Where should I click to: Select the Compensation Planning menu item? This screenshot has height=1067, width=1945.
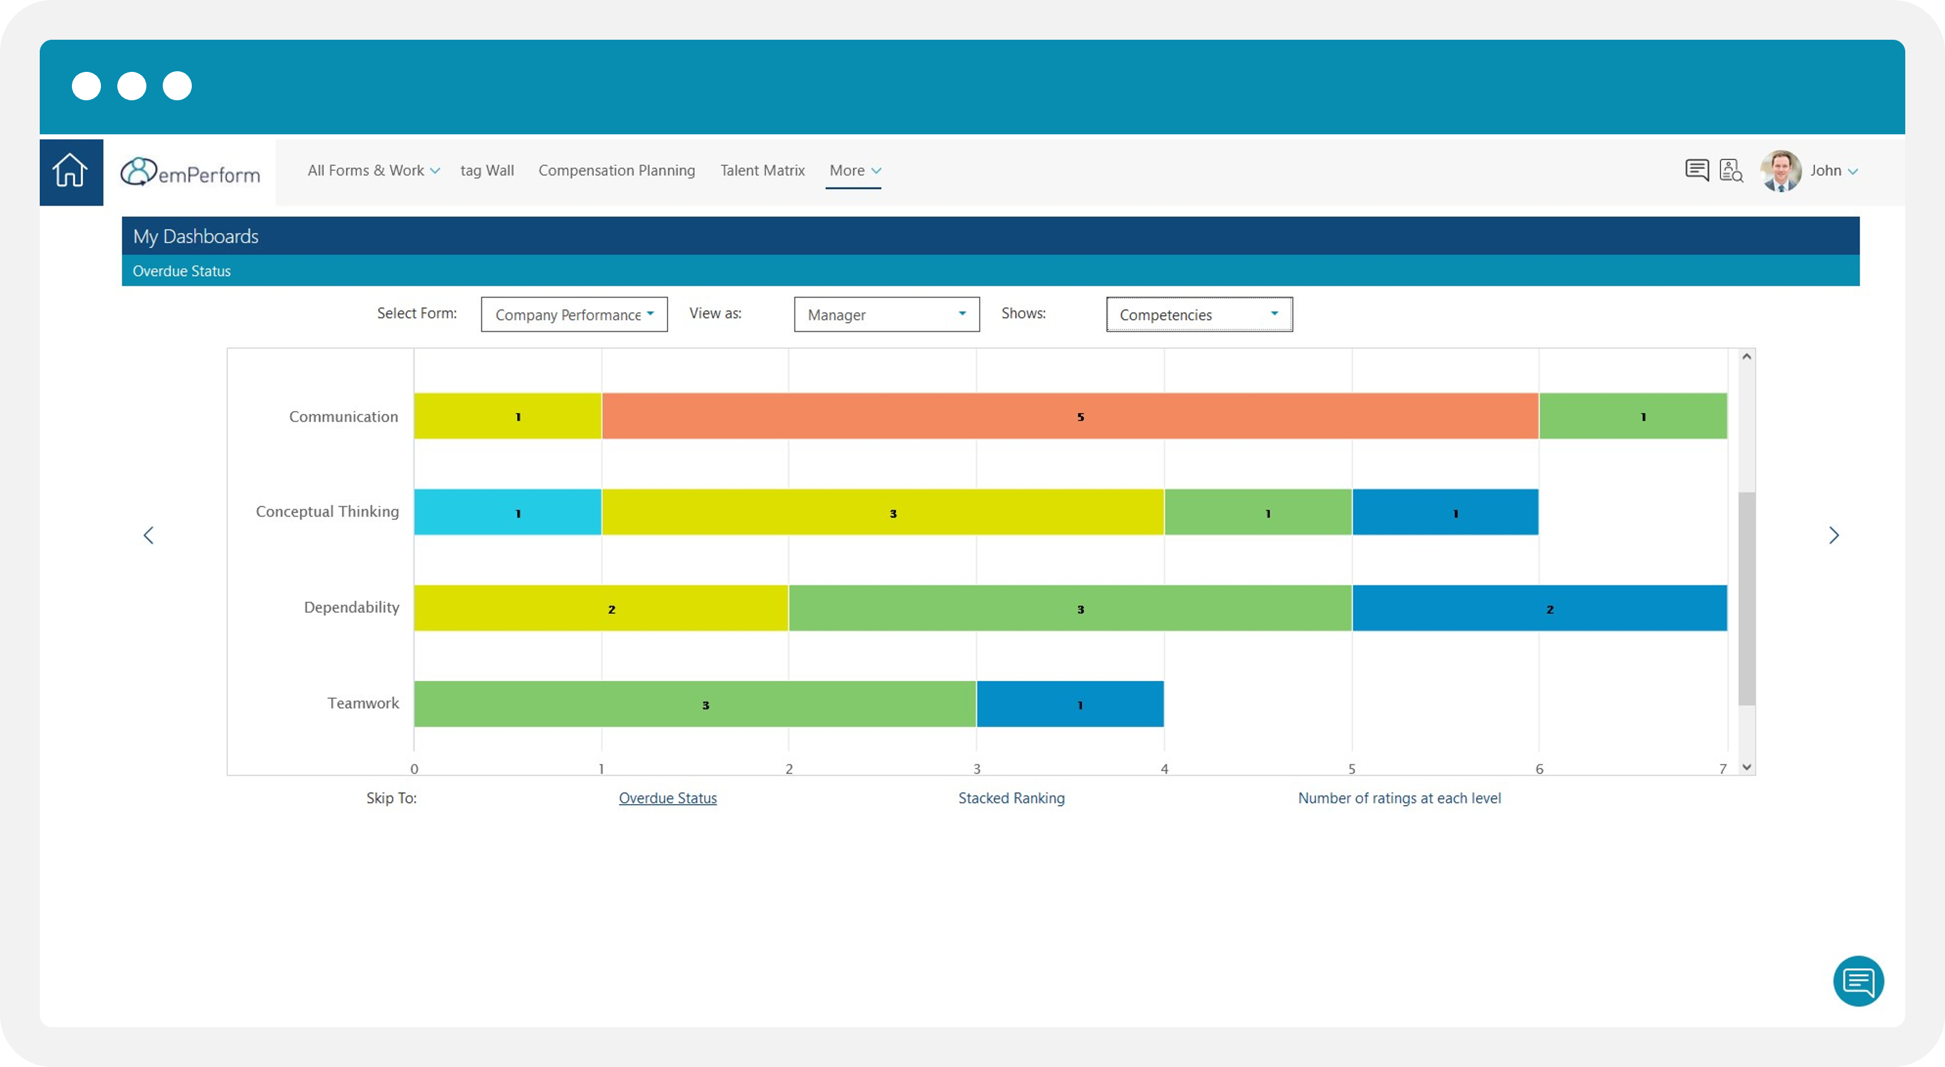tap(617, 170)
